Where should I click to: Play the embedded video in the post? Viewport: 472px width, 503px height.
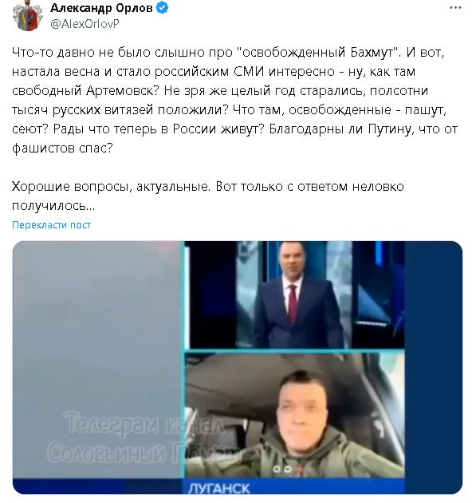tap(238, 367)
